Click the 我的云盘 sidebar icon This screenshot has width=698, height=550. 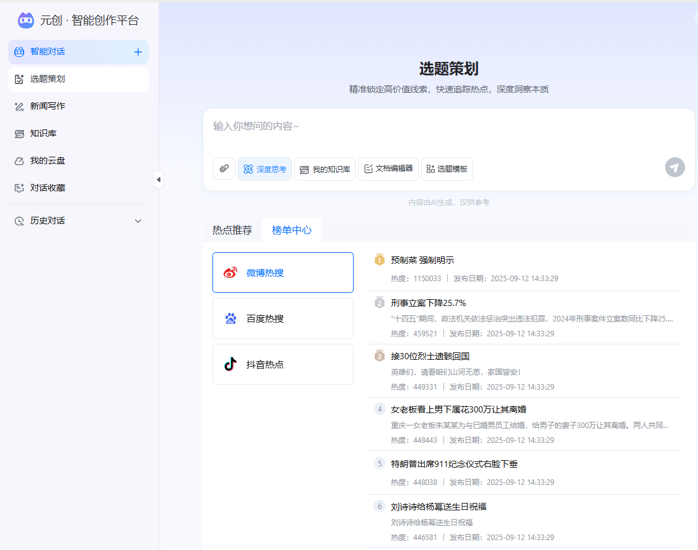click(18, 160)
